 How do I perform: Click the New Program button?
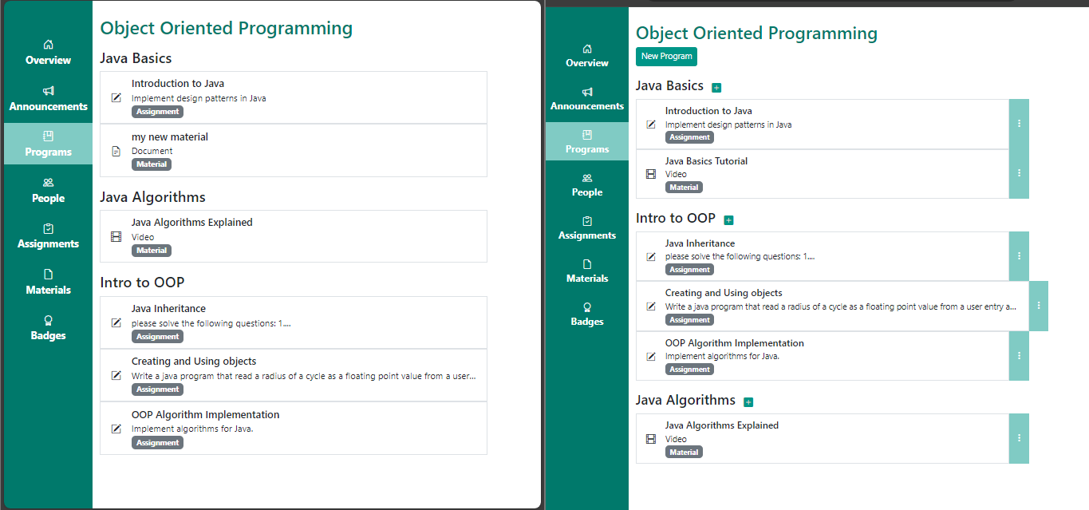tap(666, 57)
